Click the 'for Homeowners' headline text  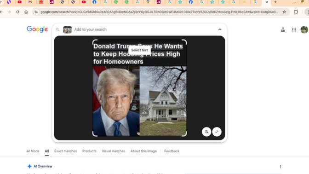click(118, 62)
